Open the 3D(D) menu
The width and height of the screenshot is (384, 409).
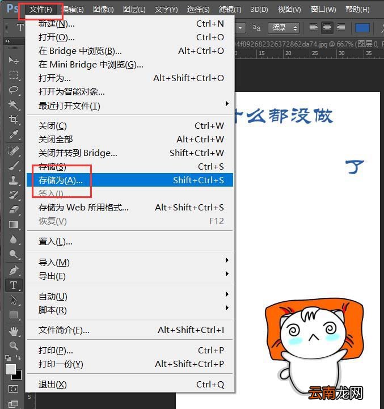(259, 10)
